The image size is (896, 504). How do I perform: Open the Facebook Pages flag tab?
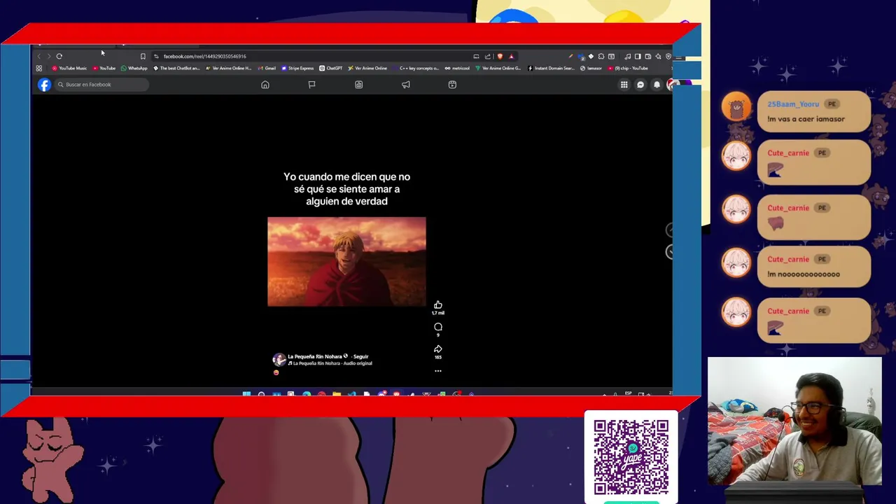tap(311, 85)
